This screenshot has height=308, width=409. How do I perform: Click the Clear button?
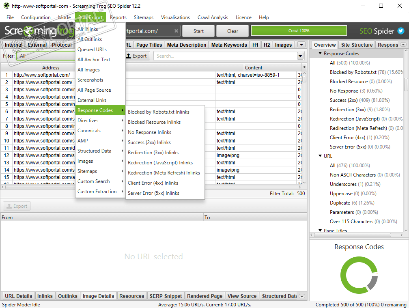[232, 31]
